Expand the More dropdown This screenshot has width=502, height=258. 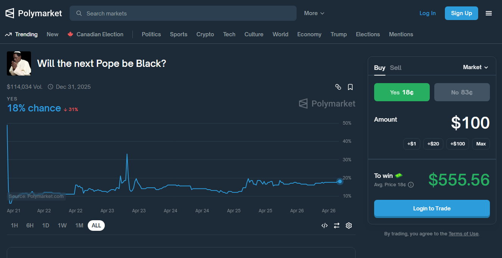[x=314, y=13]
